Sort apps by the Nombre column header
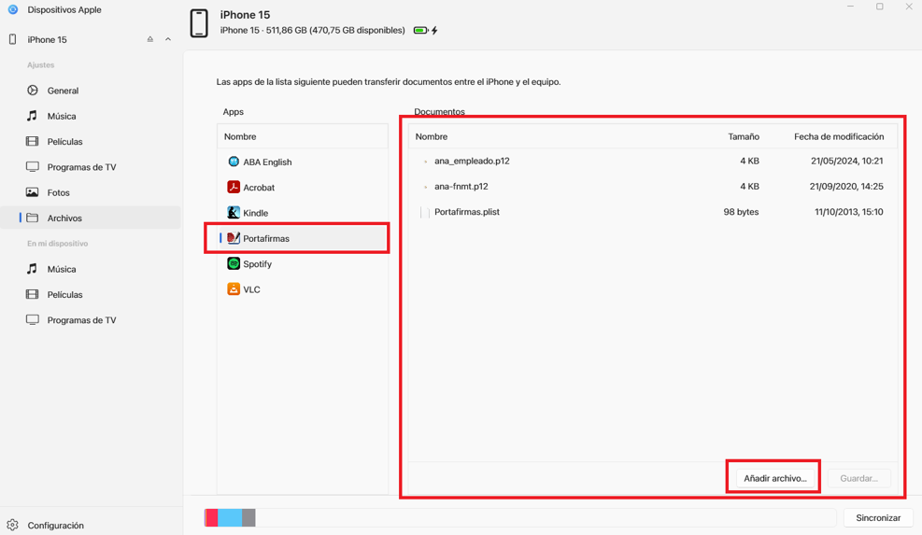 coord(303,136)
